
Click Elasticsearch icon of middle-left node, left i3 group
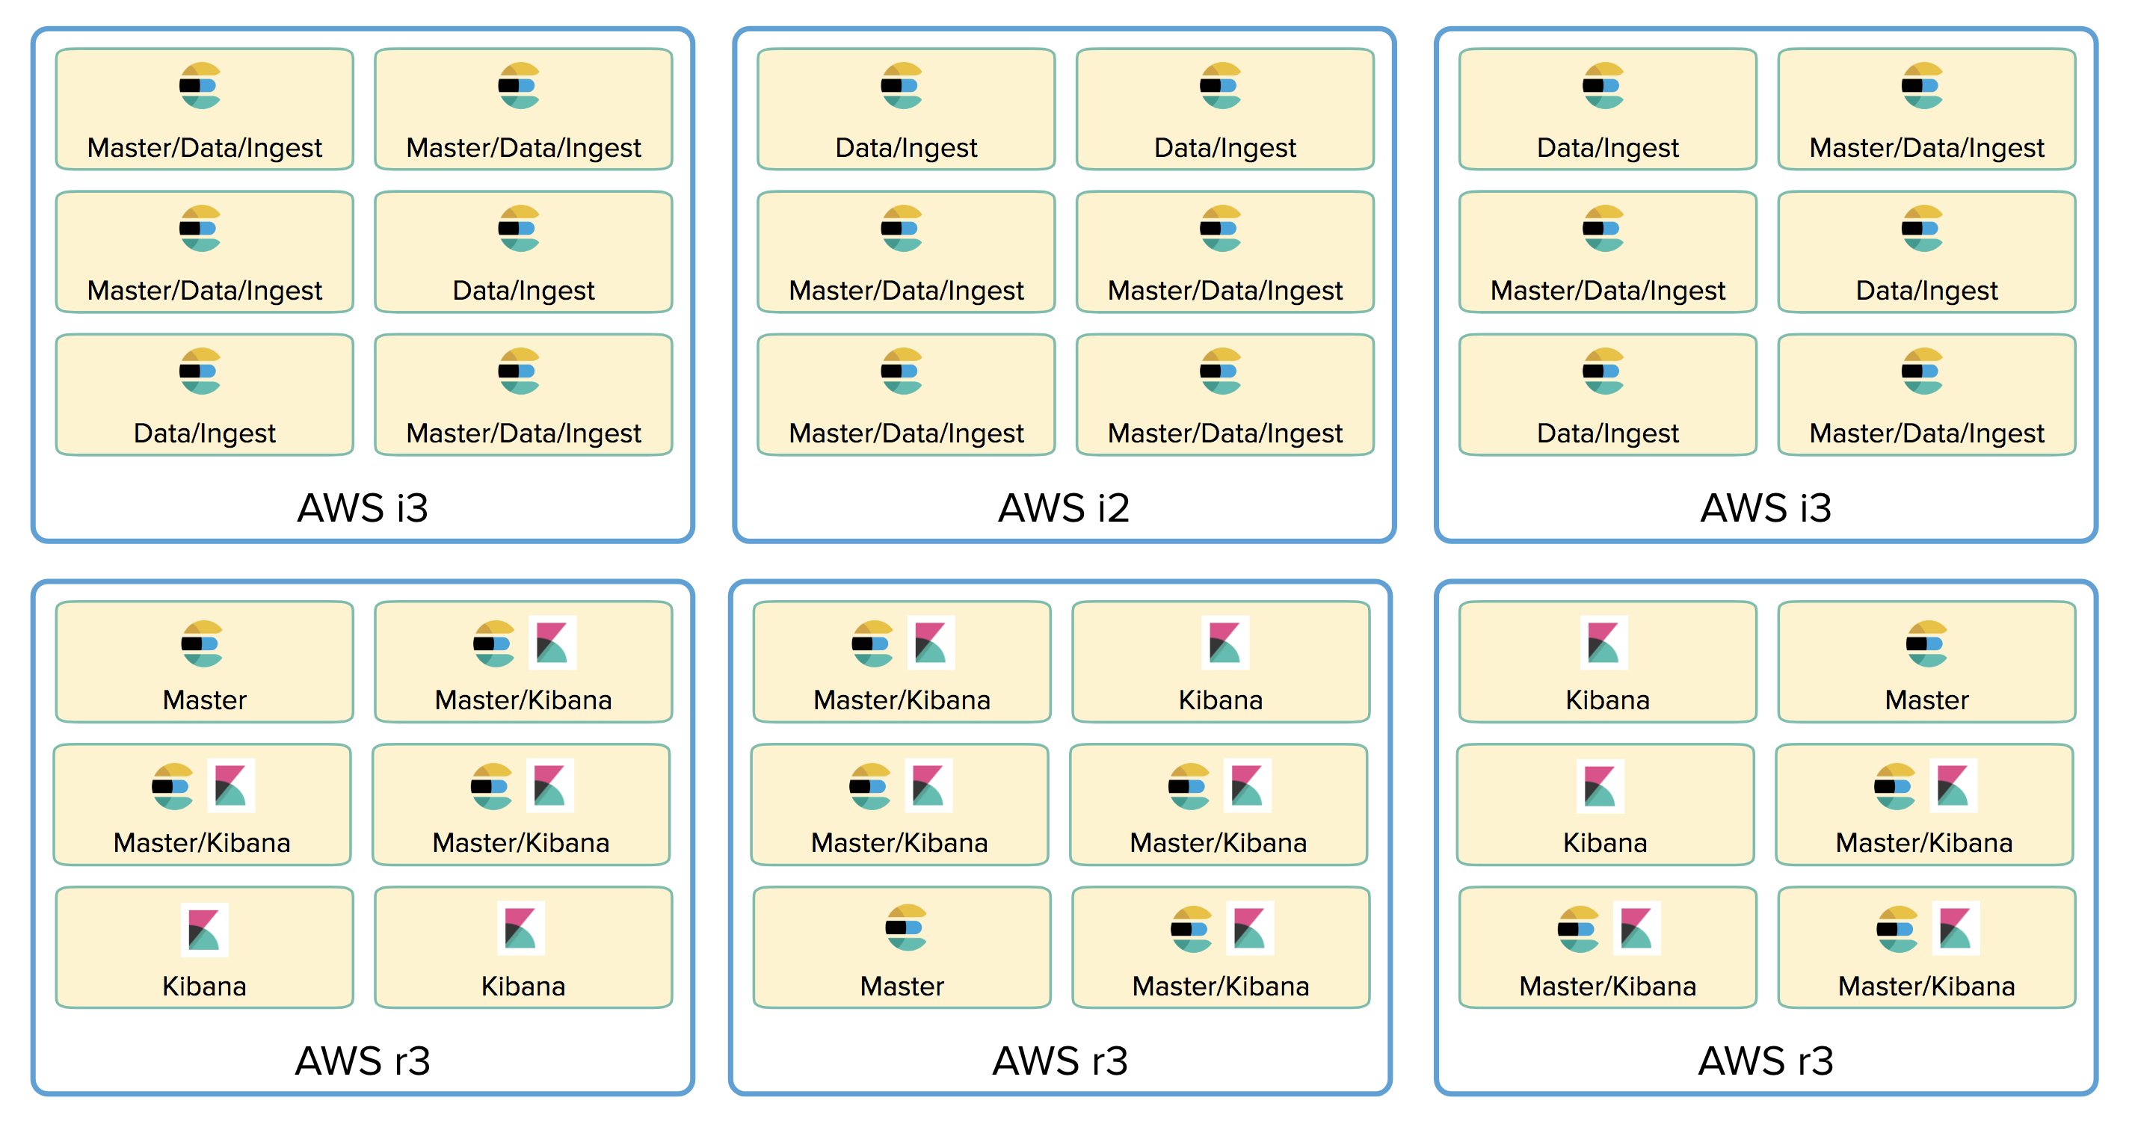pyautogui.click(x=200, y=228)
